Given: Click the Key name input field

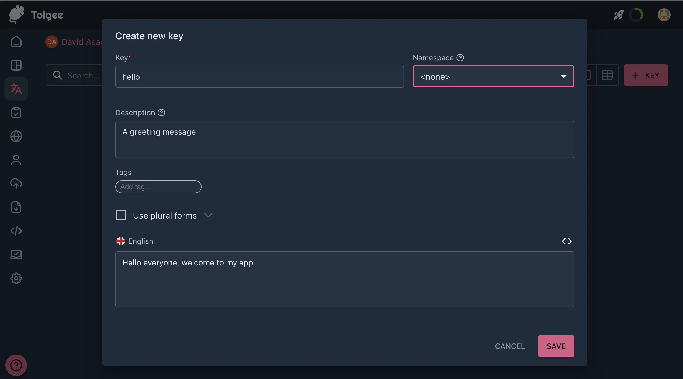Looking at the screenshot, I should click(259, 77).
